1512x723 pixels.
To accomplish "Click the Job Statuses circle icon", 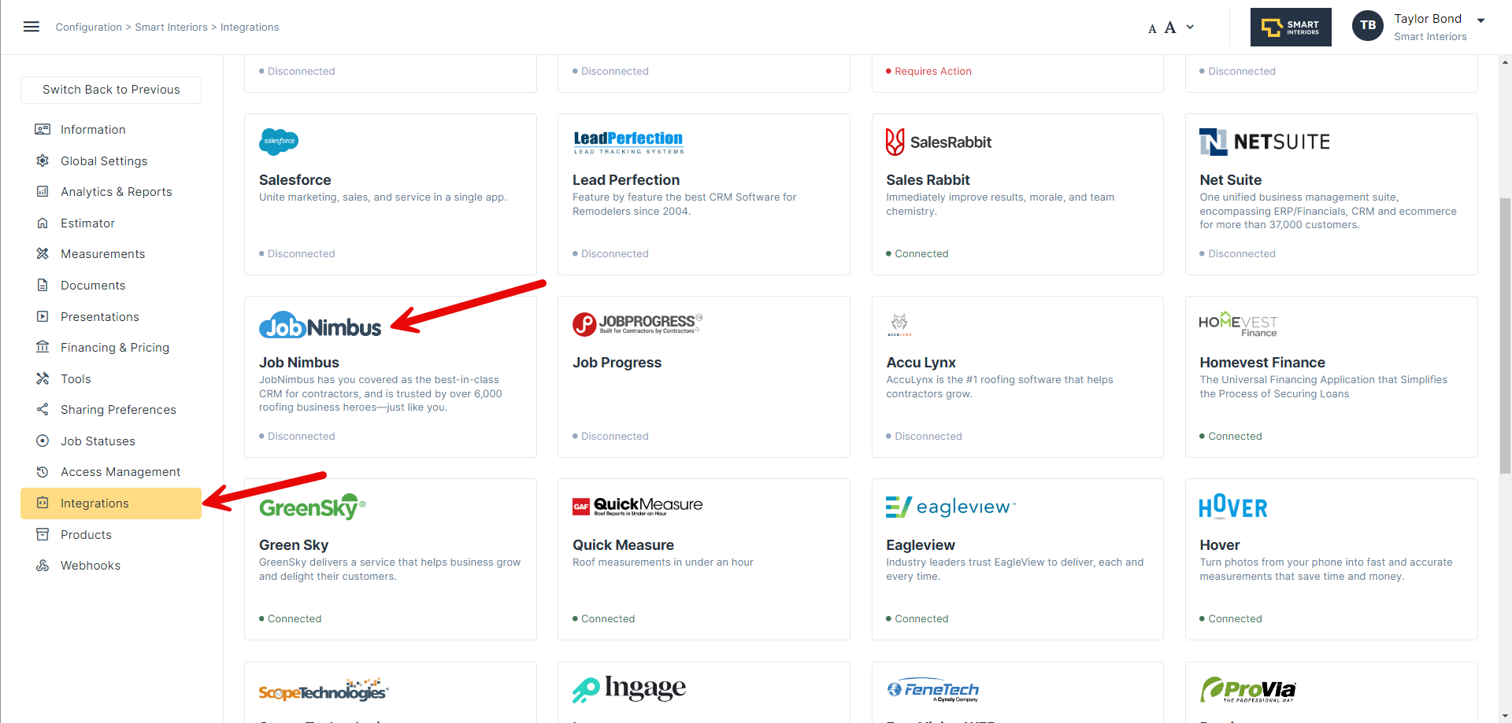I will [x=43, y=441].
